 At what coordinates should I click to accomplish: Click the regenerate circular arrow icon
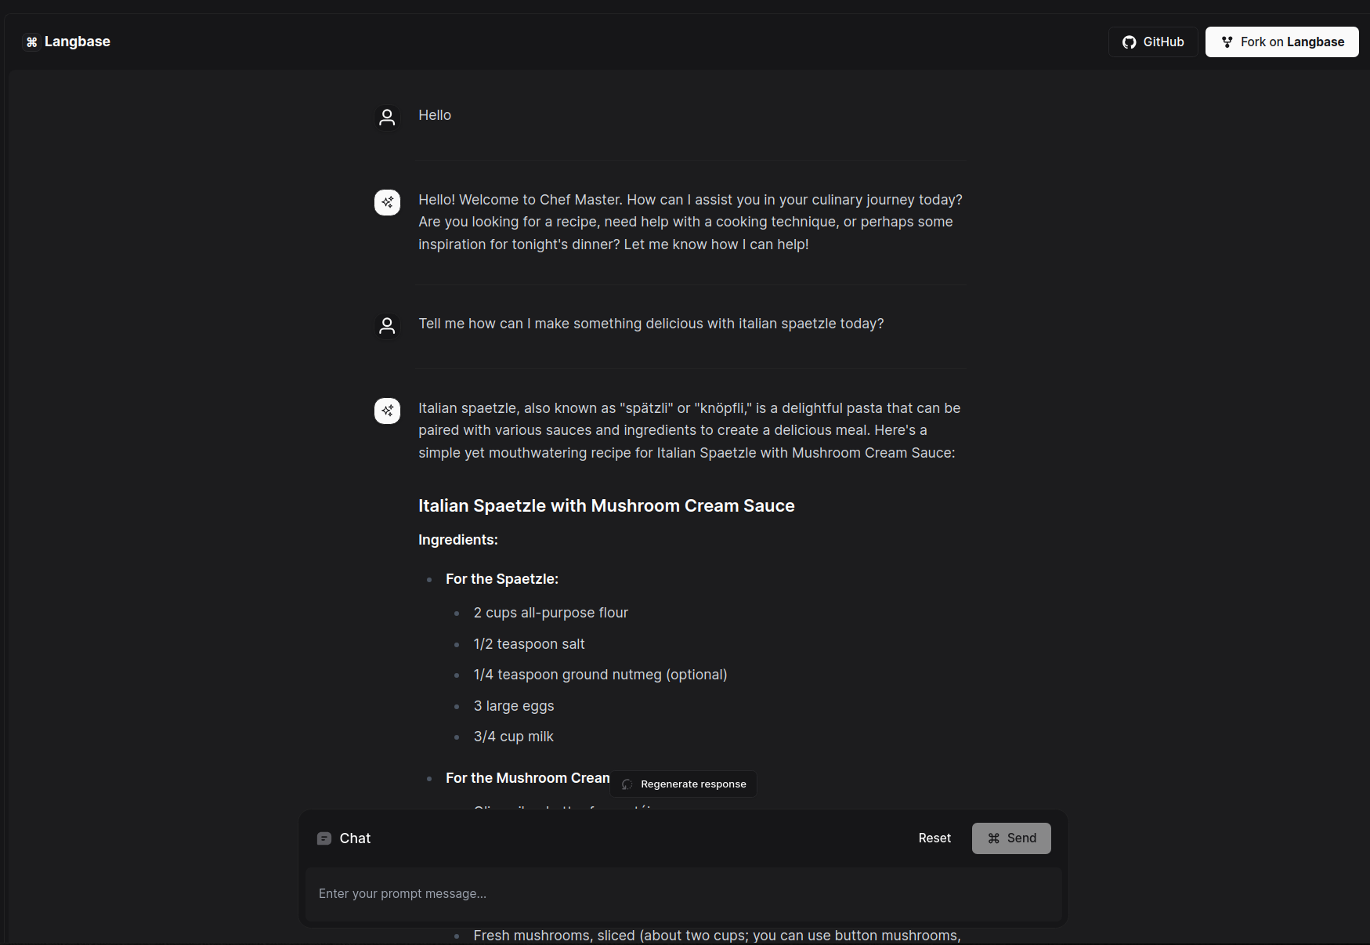click(627, 784)
